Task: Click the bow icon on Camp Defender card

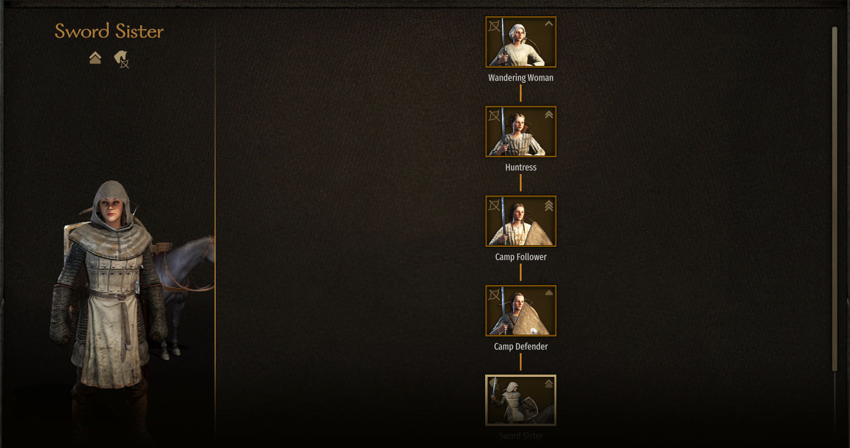Action: (x=494, y=295)
